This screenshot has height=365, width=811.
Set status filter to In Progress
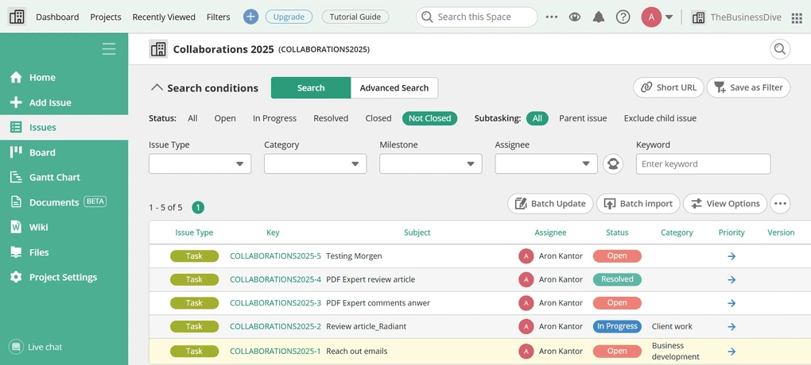click(274, 118)
